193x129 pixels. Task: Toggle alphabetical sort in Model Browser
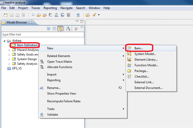point(68,29)
